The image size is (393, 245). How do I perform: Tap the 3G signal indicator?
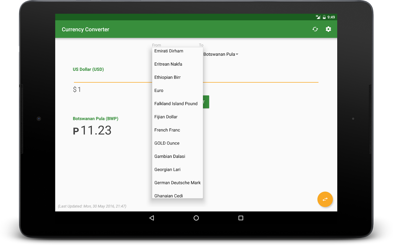click(x=317, y=17)
